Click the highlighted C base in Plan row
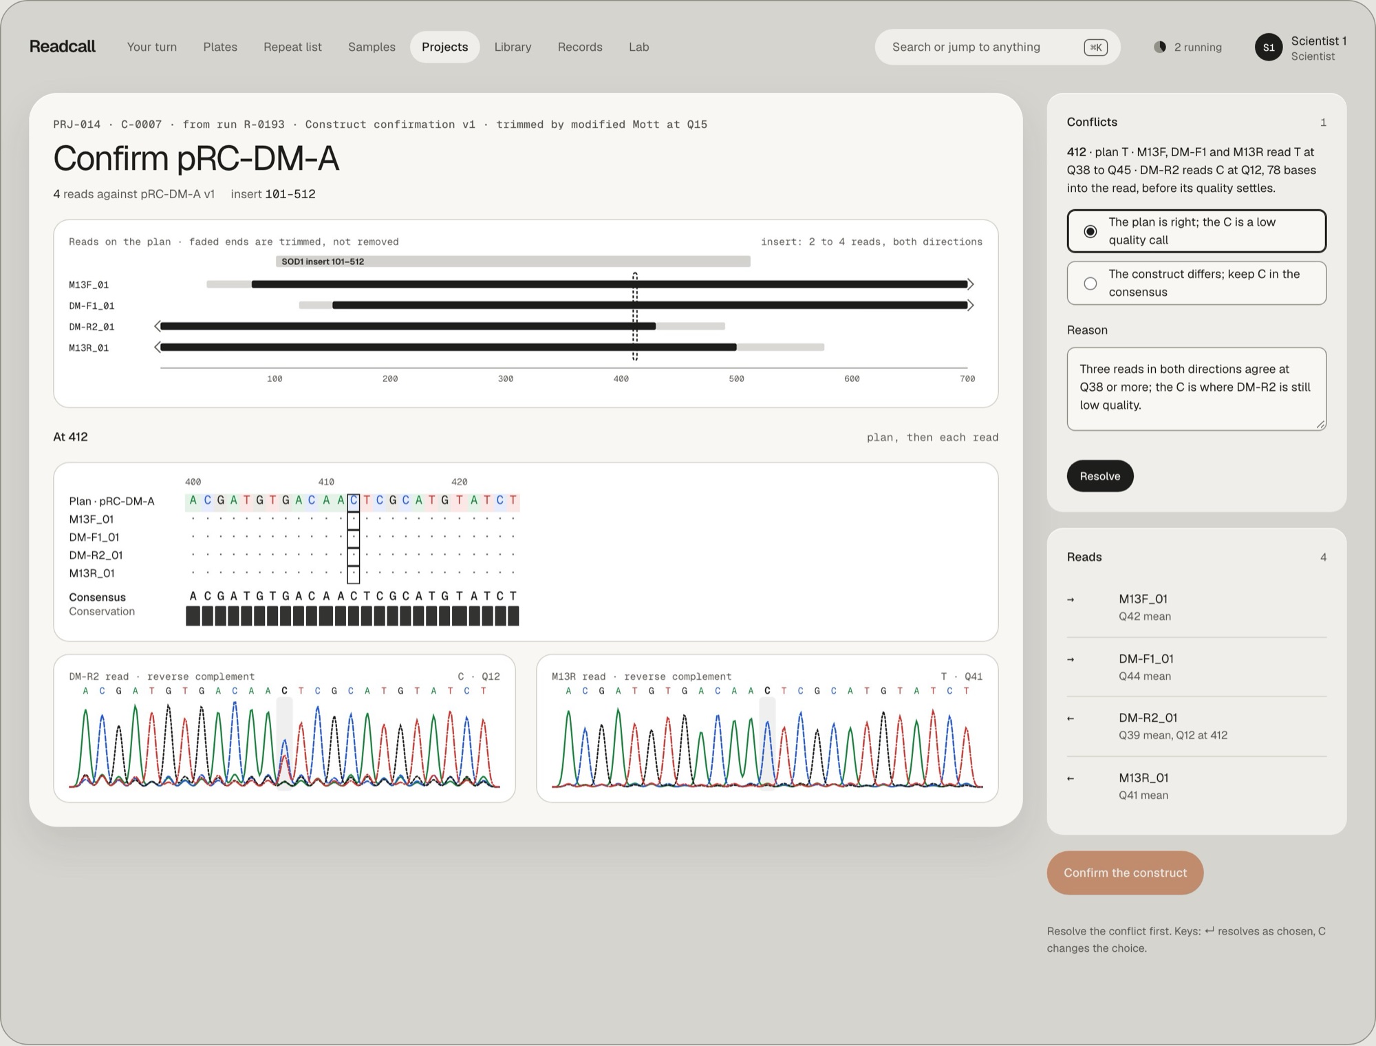The height and width of the screenshot is (1046, 1376). (x=354, y=501)
